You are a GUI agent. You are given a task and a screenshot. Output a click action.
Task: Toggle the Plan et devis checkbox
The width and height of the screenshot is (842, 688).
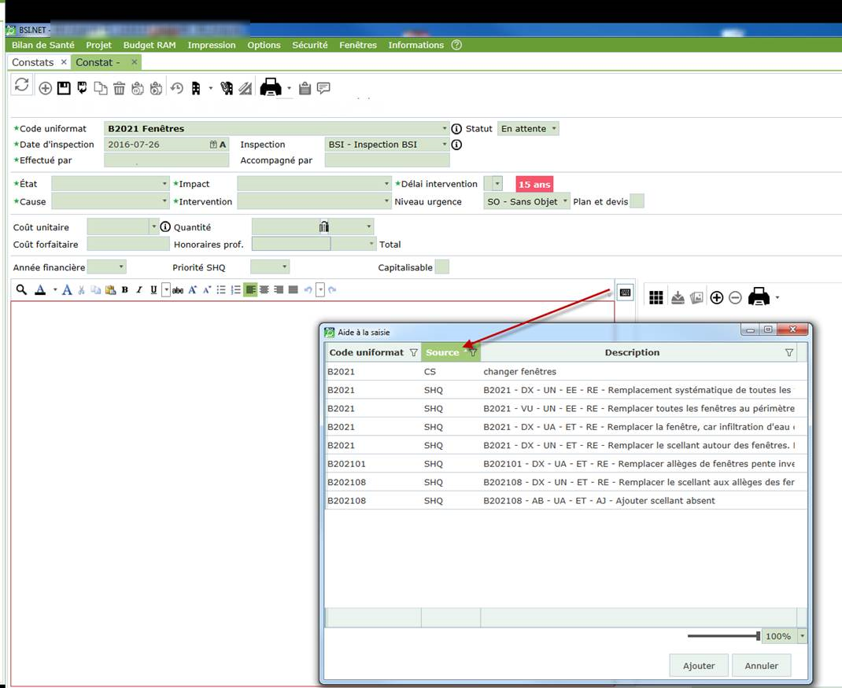click(637, 201)
